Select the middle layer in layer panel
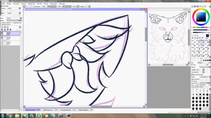Screen dimensions: 211x118 [10, 38]
